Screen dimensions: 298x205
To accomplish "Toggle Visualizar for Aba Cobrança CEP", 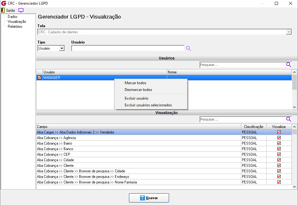I will (279, 154).
